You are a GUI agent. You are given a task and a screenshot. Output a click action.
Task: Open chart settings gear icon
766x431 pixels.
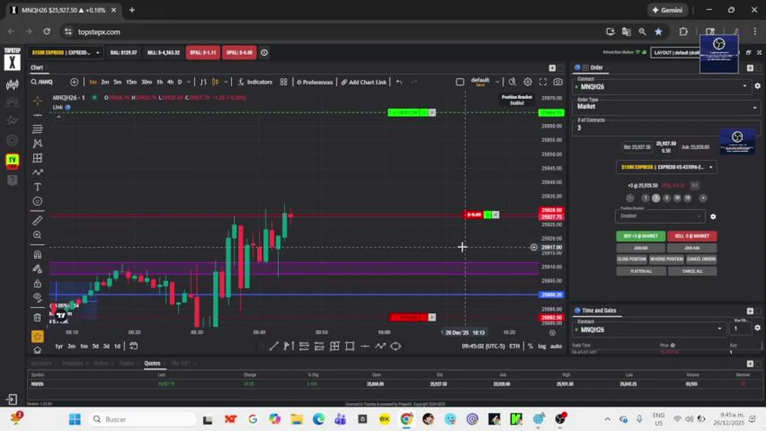[527, 82]
